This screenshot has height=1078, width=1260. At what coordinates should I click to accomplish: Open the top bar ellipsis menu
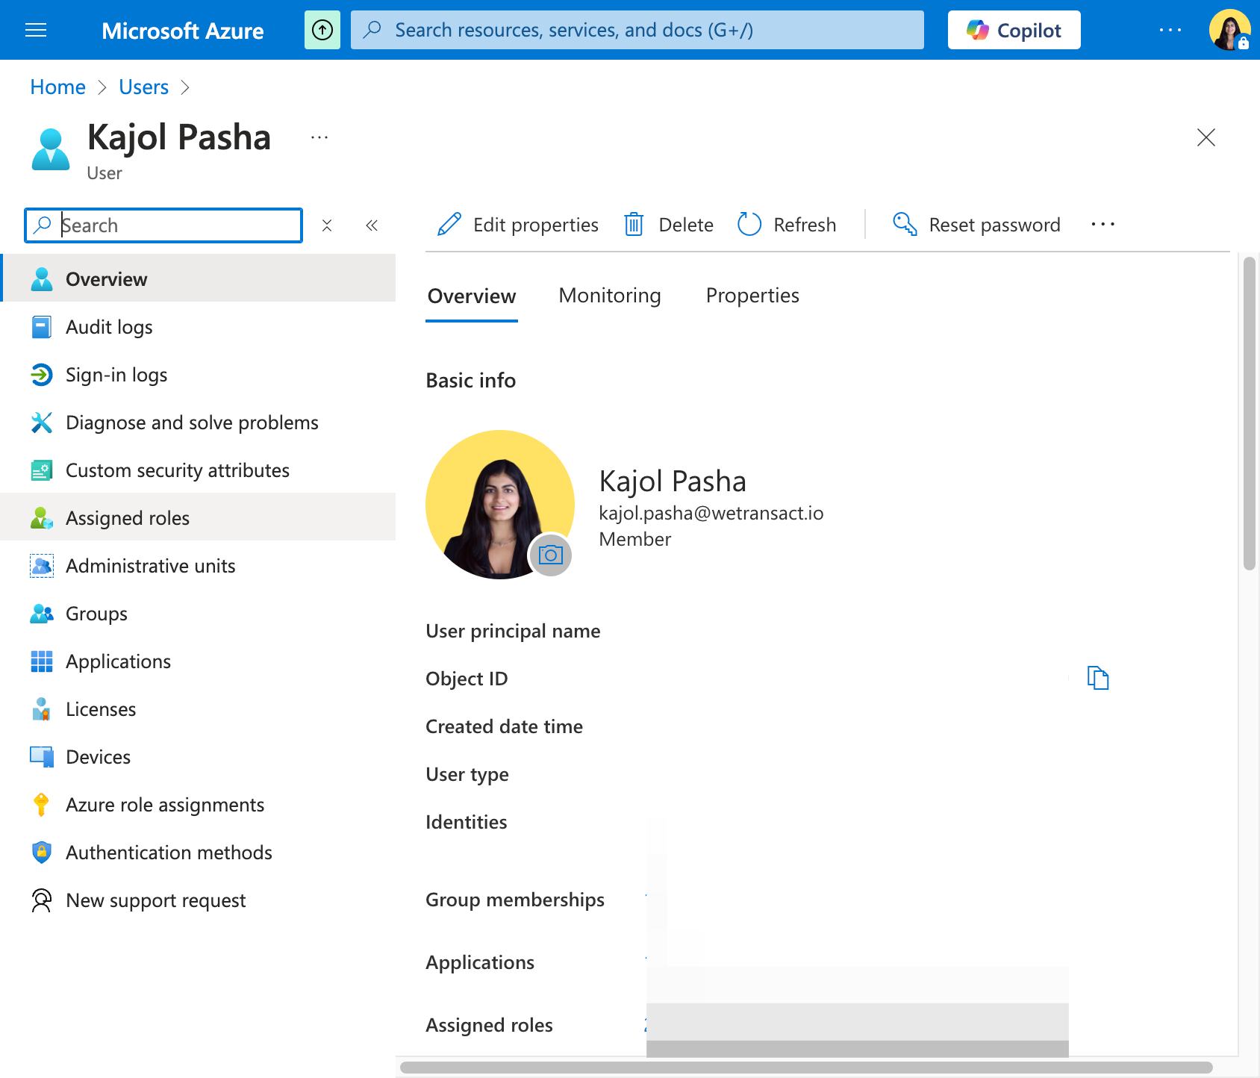(1170, 30)
